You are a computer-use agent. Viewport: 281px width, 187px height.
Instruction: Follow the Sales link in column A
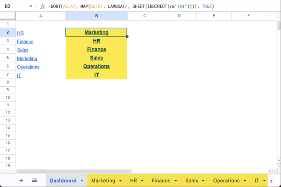pos(23,50)
